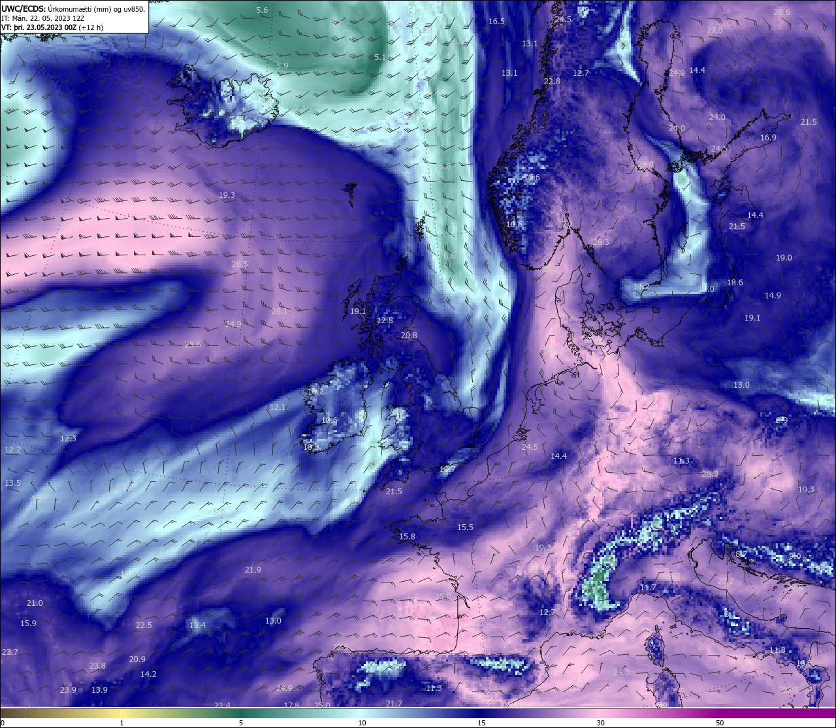The width and height of the screenshot is (836, 728).
Task: Click the color scale tick label '1'
Action: (x=121, y=723)
